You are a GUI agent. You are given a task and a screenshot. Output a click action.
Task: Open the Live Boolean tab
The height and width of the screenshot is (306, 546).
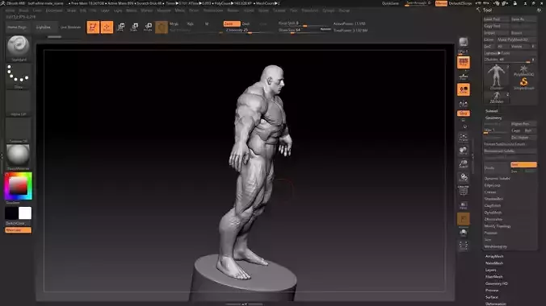coord(71,27)
